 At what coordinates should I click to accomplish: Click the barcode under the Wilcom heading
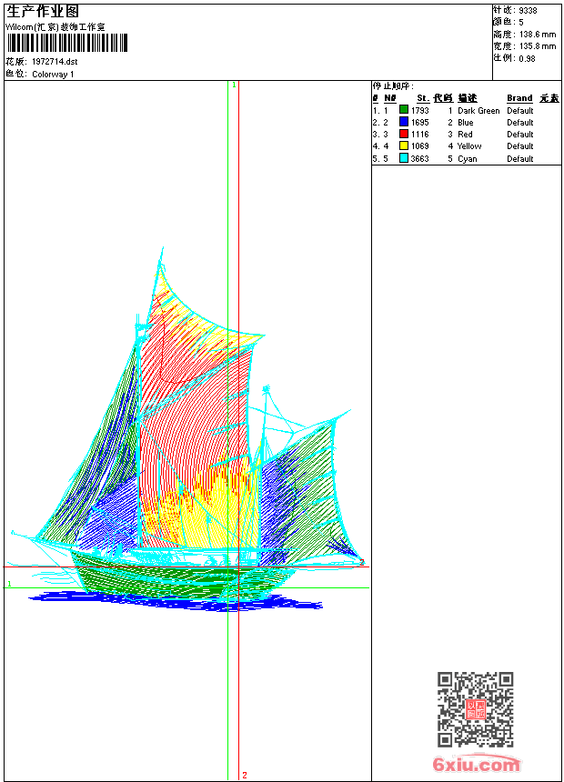coord(67,43)
